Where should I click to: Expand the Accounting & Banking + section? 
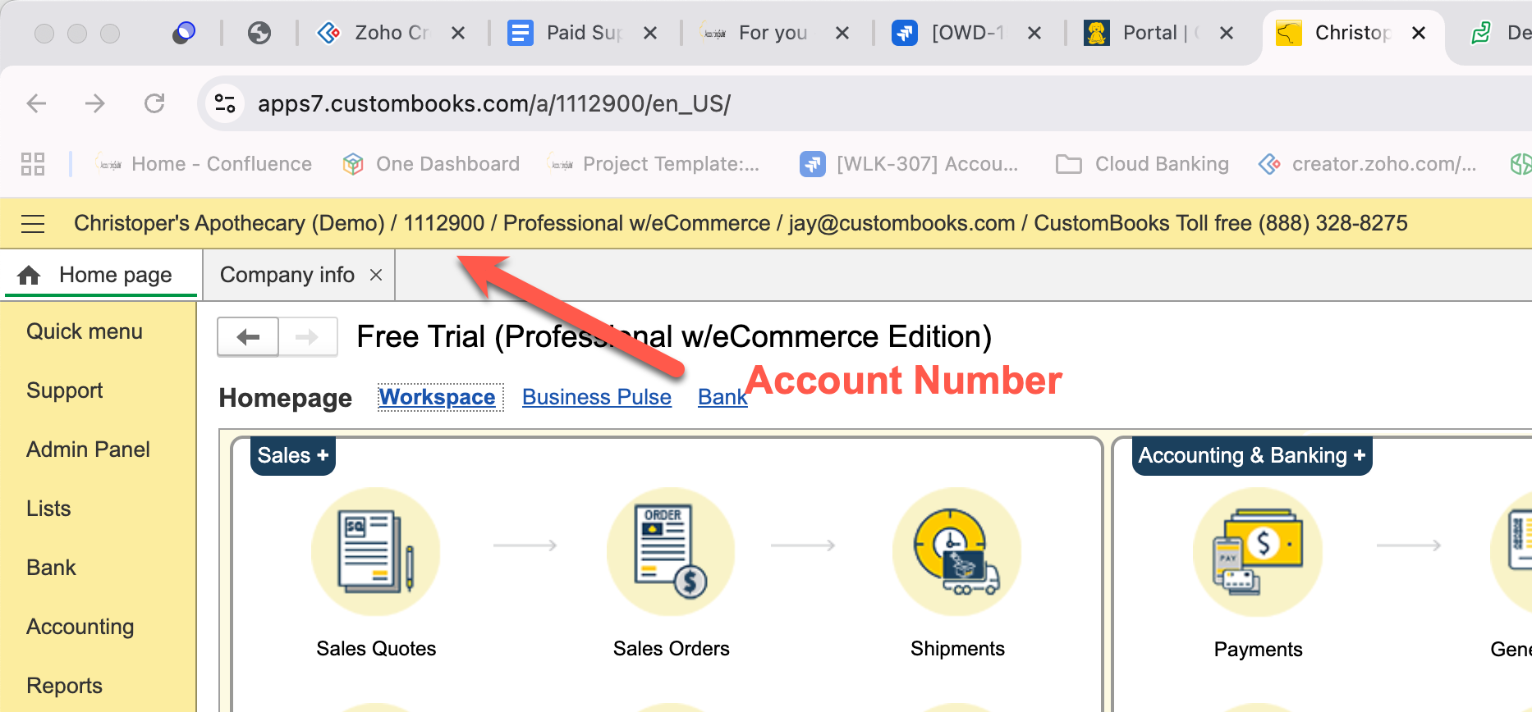click(x=1252, y=455)
